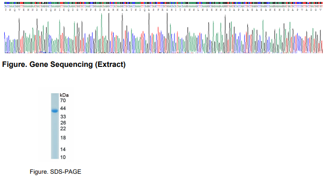Image resolution: width=327 pixels, height=178 pixels.
Task: Select the 'Figure. Gene Sequencing (Extract)' caption
Action: [x=64, y=65]
